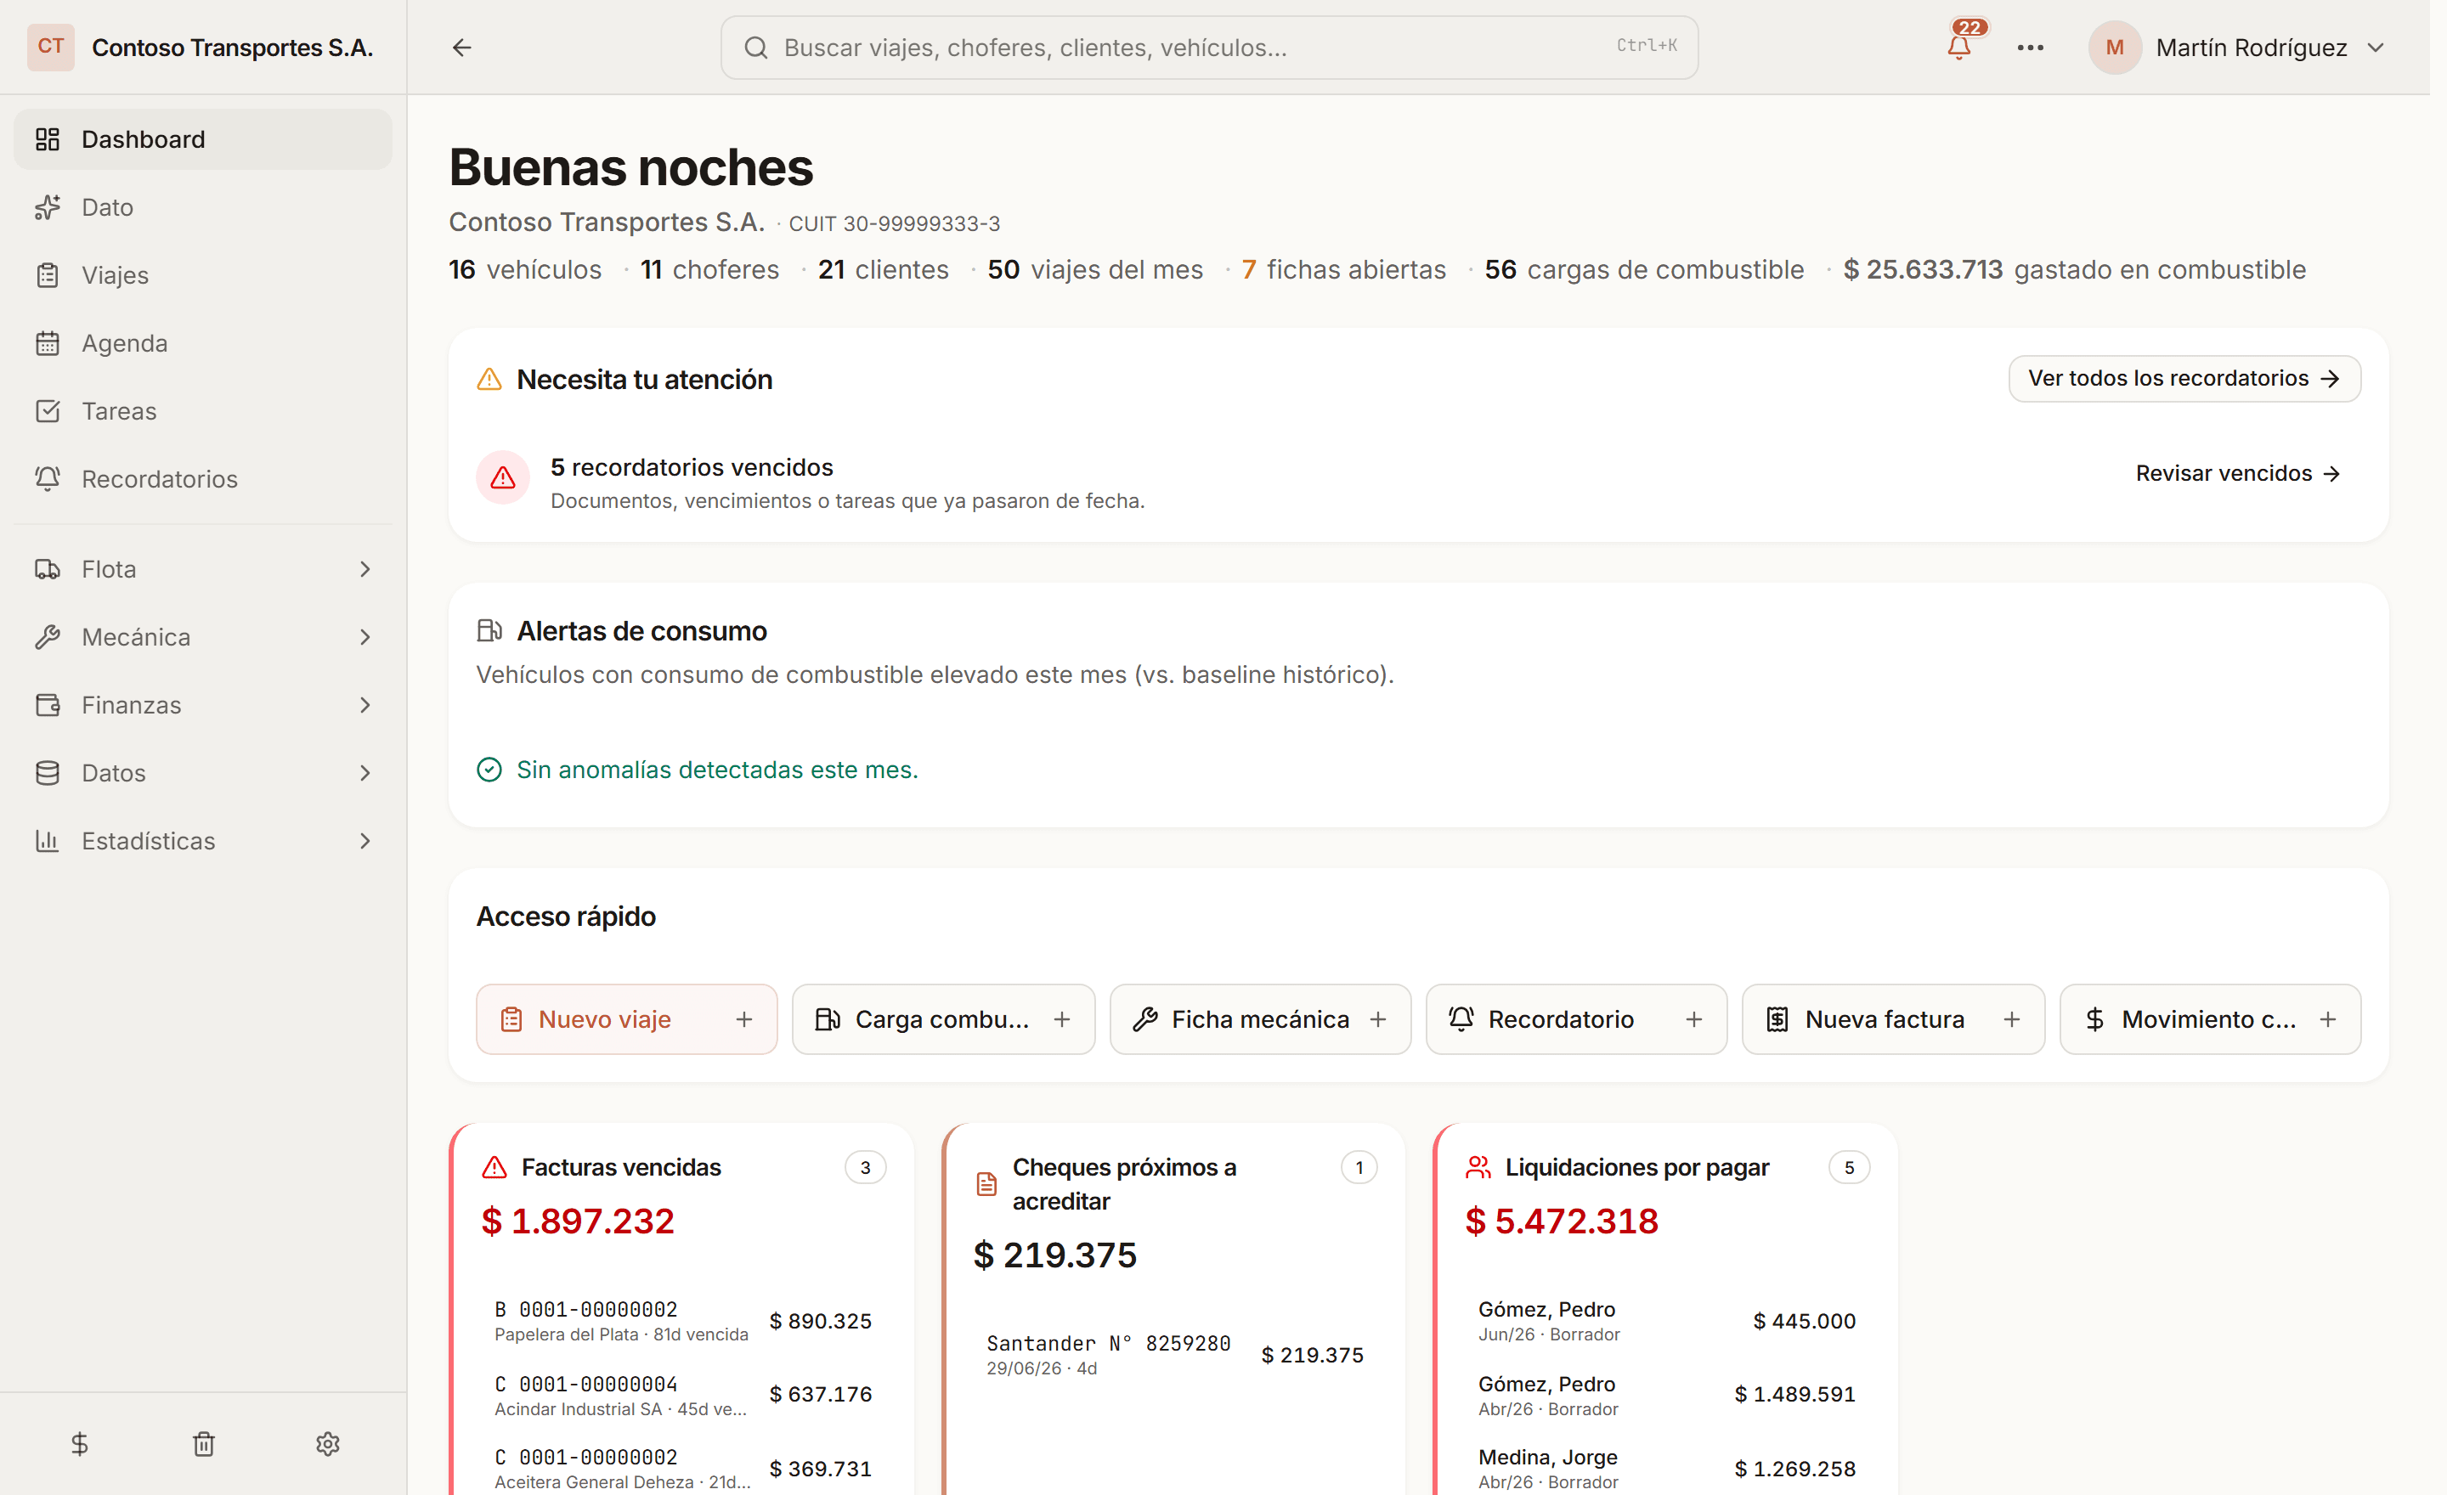Go back with the left arrow icon
The height and width of the screenshot is (1495, 2447).
click(462, 47)
